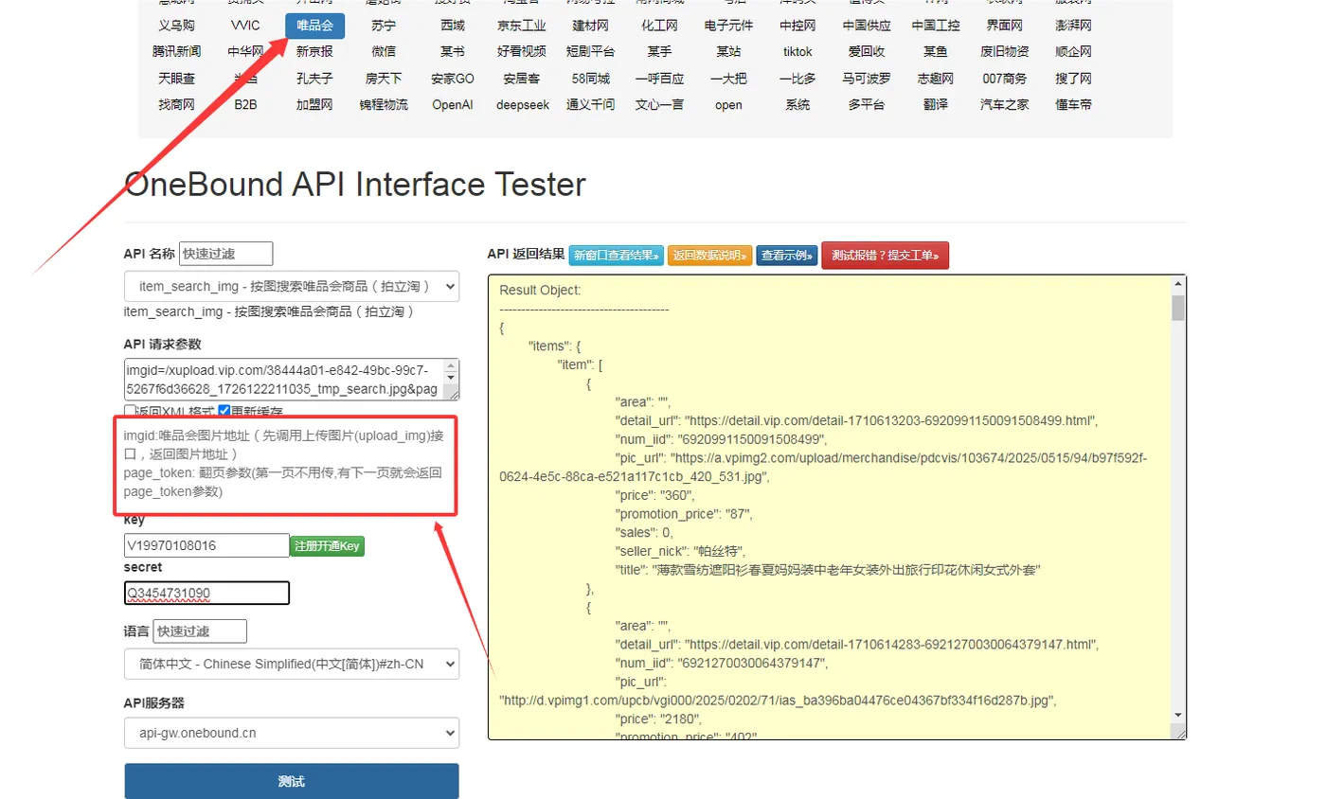This screenshot has width=1326, height=799.
Task: Open the B2B platform tab
Action: pyautogui.click(x=245, y=105)
